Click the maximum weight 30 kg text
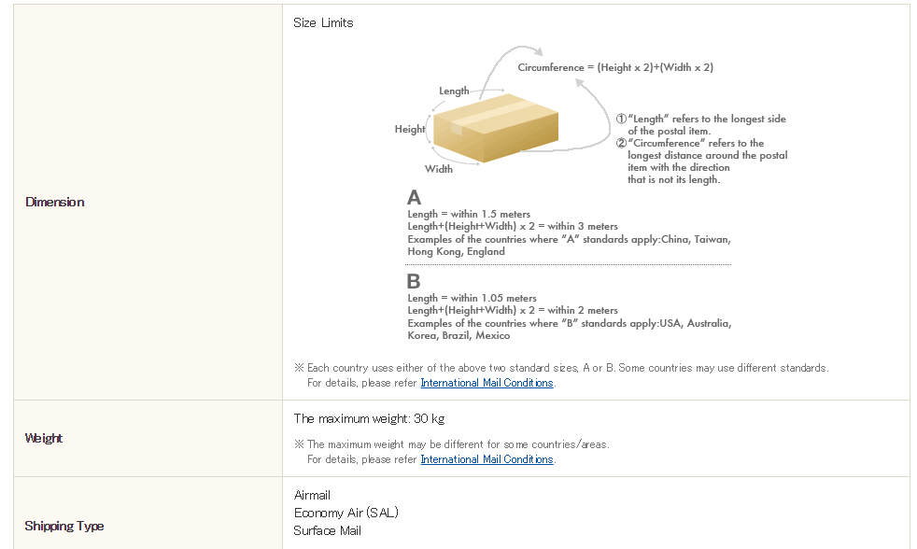 pyautogui.click(x=369, y=418)
